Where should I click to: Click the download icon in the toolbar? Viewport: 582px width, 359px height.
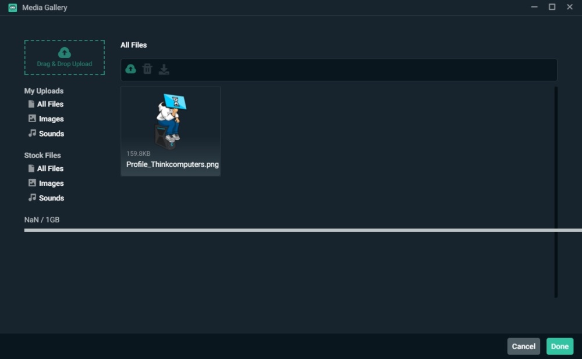pos(164,69)
